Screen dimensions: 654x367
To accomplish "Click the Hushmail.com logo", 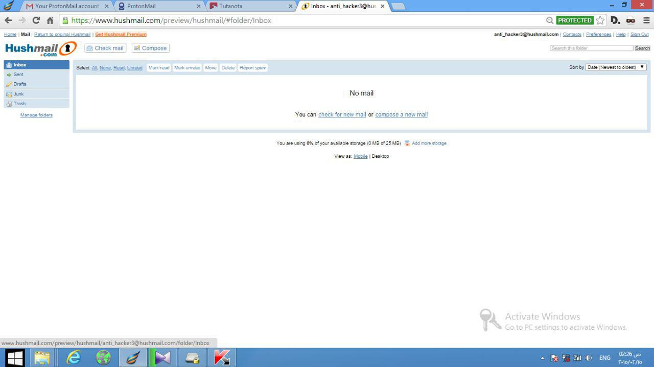I will 40,49.
